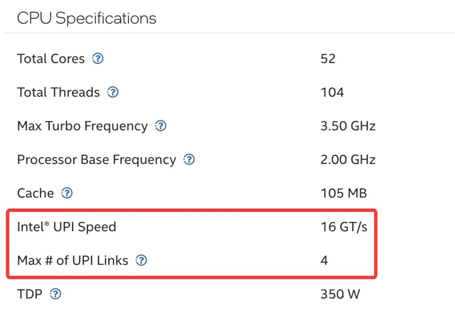
Task: Select the 16 GT/s UPI speed value
Action: (x=344, y=227)
